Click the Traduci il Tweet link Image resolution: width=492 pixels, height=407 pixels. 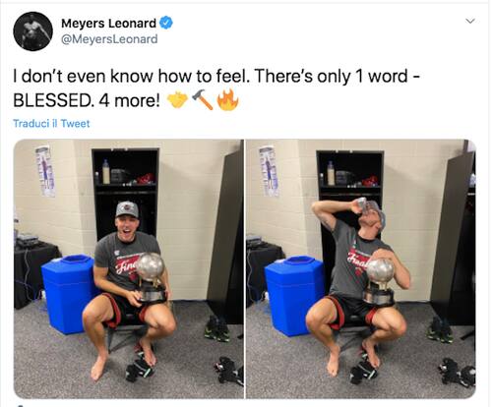[x=51, y=124]
